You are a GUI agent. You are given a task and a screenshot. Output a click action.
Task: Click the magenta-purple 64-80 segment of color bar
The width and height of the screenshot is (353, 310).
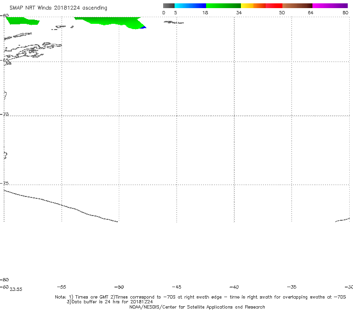point(330,6)
